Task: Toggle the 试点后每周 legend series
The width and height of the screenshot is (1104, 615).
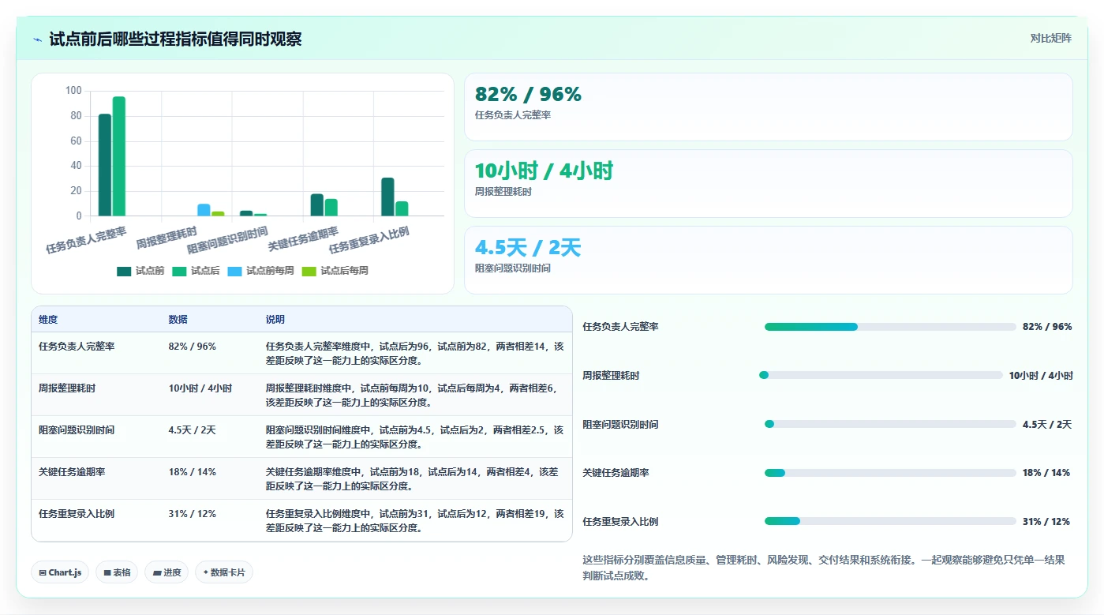Action: click(x=335, y=271)
